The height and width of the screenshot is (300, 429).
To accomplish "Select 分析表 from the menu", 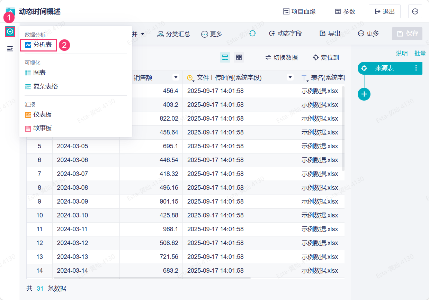I will click(39, 45).
